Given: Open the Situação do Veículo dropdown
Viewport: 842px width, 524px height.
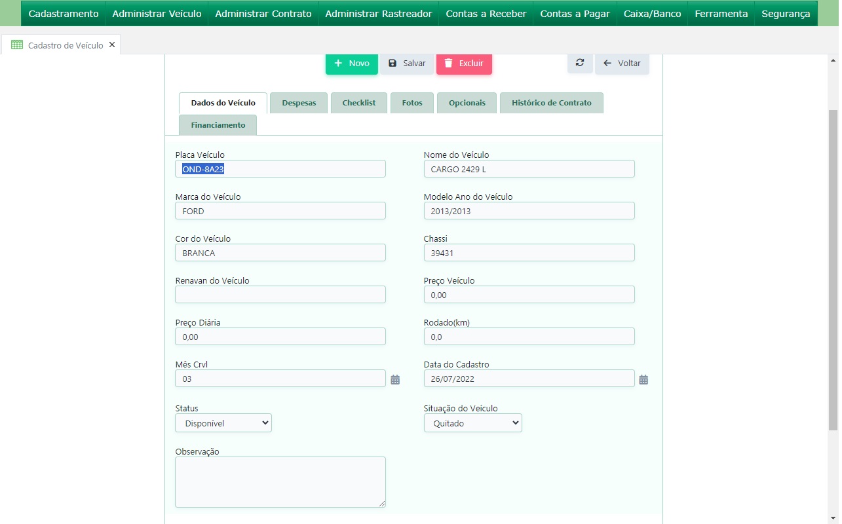Looking at the screenshot, I should pyautogui.click(x=472, y=423).
